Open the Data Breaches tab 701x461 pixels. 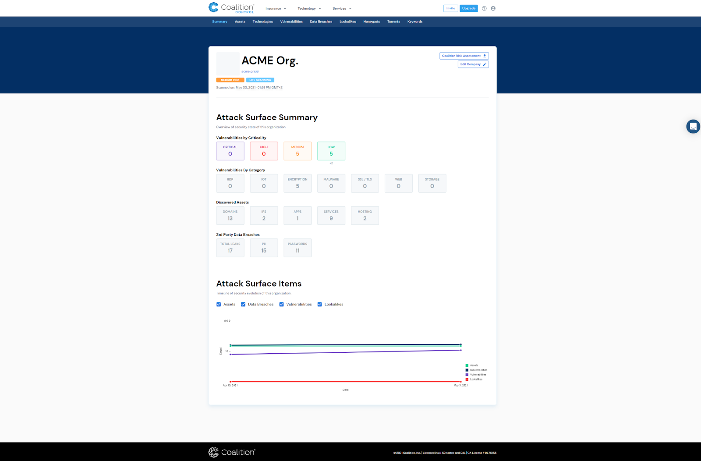(x=321, y=21)
